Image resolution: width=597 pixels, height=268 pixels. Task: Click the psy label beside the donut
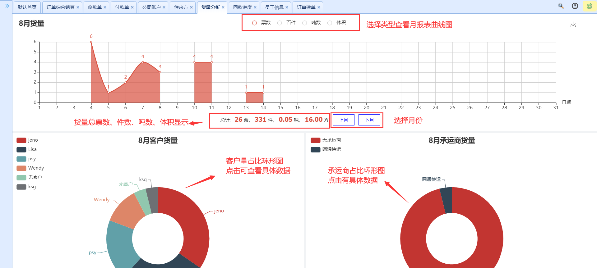pyautogui.click(x=93, y=253)
